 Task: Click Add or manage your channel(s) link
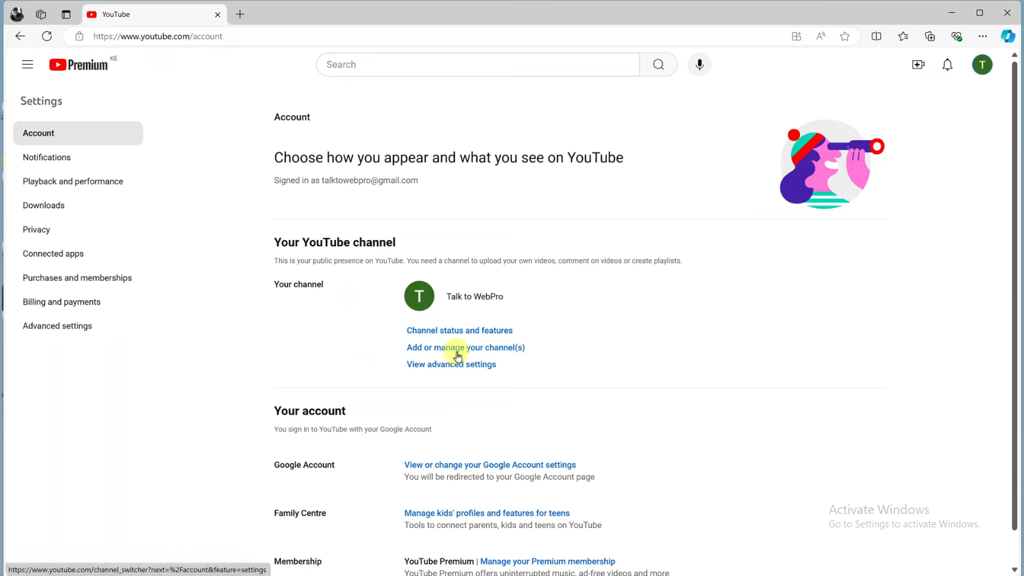pyautogui.click(x=466, y=348)
